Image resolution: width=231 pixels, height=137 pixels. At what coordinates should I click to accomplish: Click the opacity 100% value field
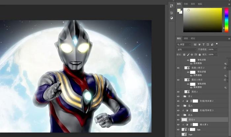click(x=211, y=49)
